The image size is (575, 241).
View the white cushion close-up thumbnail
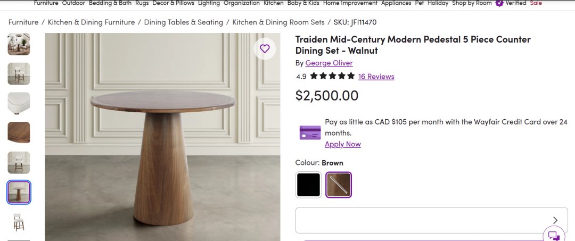click(19, 103)
